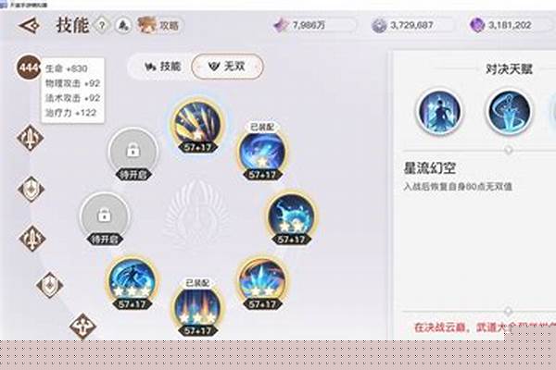Tap the upper locked 待开启 slot
The height and width of the screenshot is (370, 556).
coord(133,154)
